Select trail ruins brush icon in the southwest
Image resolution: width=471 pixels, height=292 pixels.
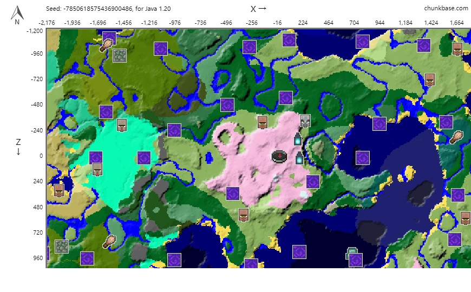109,242
